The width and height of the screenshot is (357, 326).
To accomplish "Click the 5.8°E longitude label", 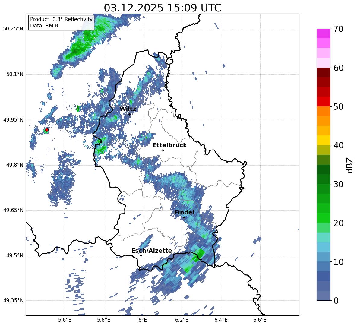I will [104, 320].
